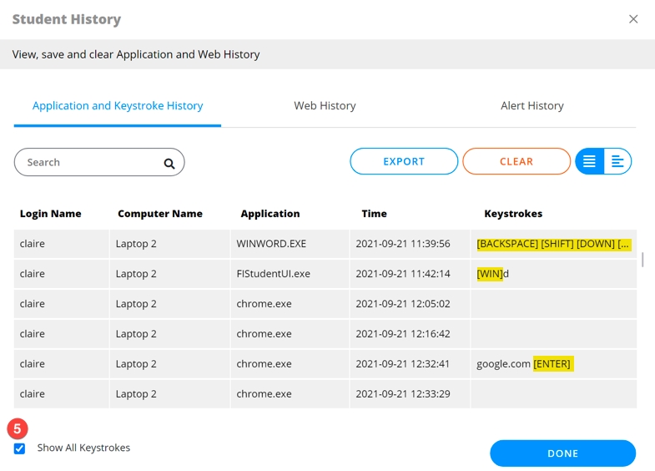Sort by Application column header

click(270, 214)
